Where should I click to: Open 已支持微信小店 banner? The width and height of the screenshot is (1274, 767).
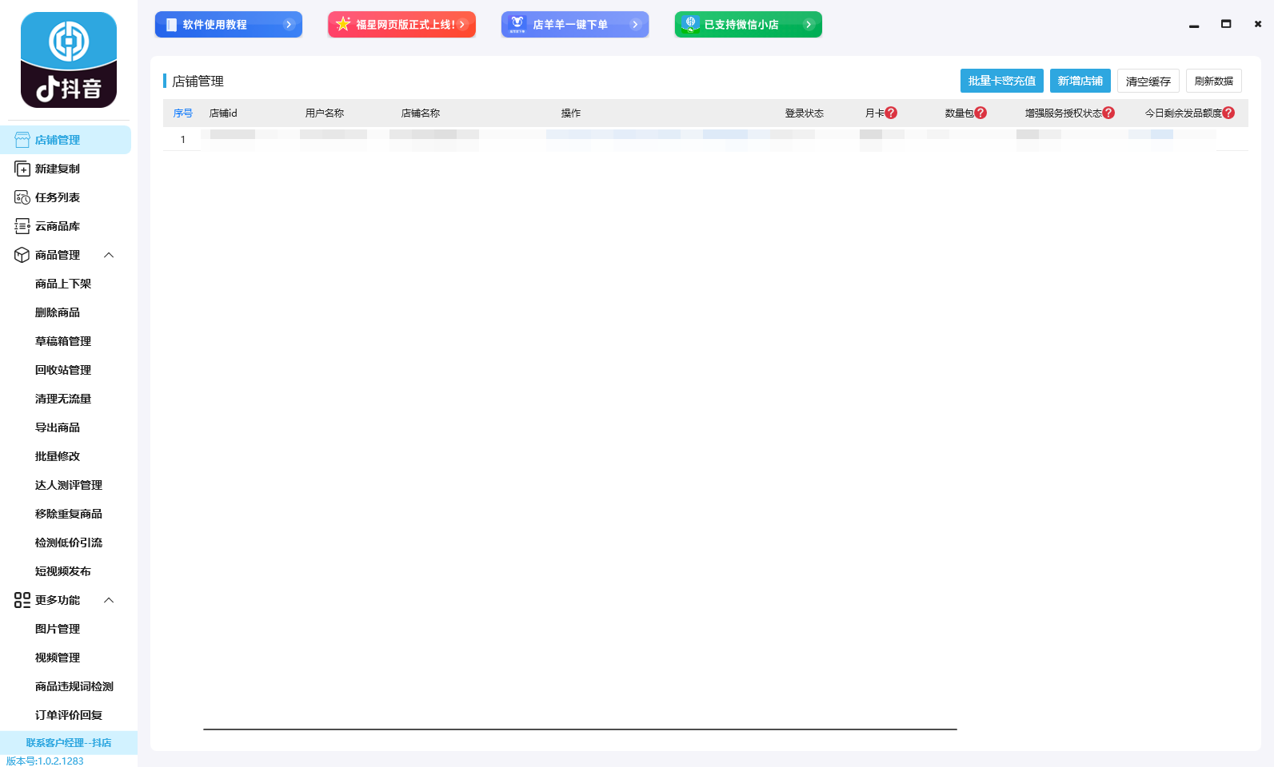tap(749, 25)
